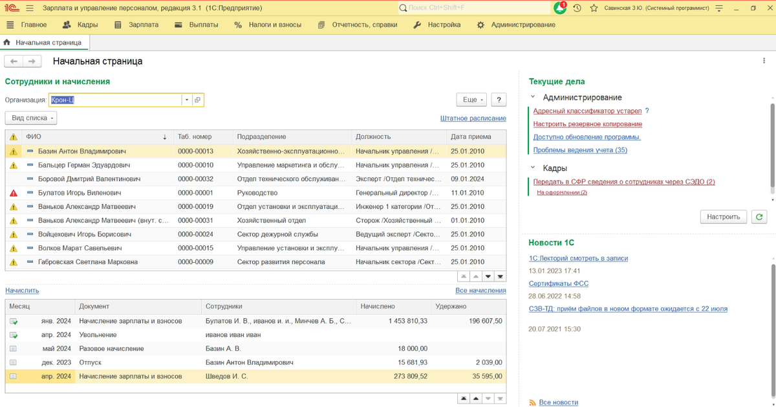Click the red alert icon for Булатов Игорь Виленович
The width and height of the screenshot is (776, 407).
pyautogui.click(x=14, y=193)
